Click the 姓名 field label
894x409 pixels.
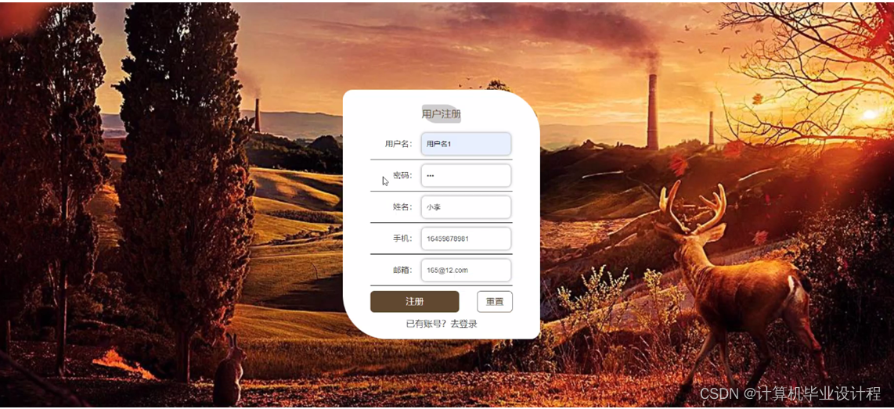click(x=402, y=207)
